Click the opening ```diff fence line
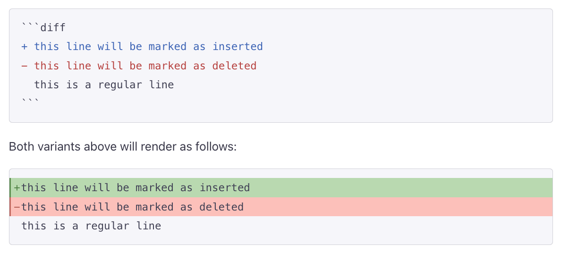 click(x=43, y=27)
